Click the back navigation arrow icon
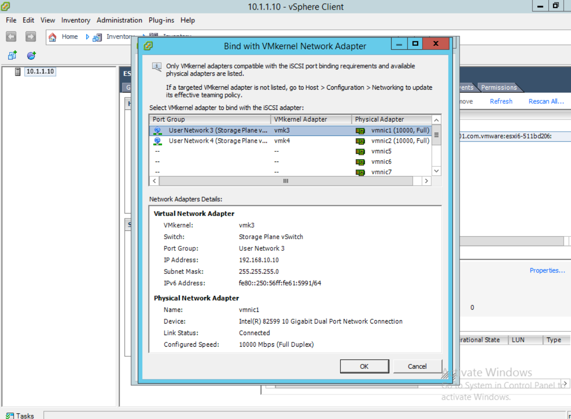Screen dimensions: 571x419 point(11,36)
